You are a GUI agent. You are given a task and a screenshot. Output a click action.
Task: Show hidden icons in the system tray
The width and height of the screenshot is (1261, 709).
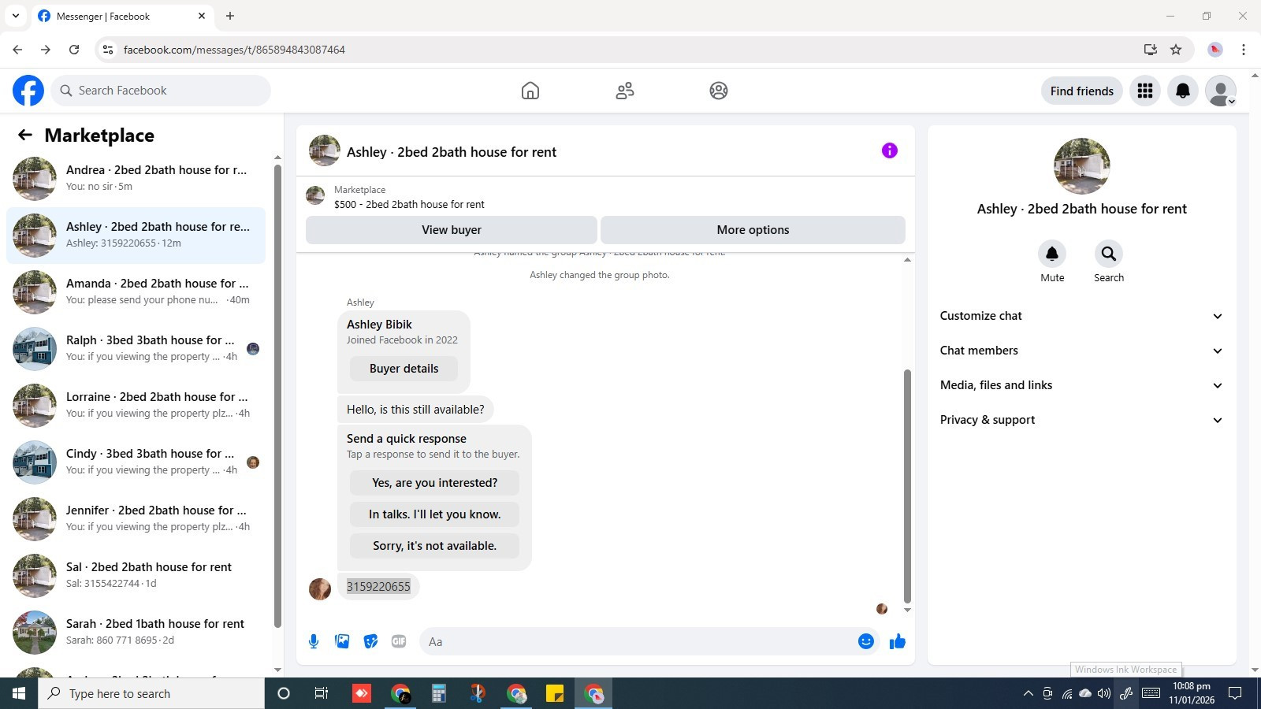pyautogui.click(x=1028, y=693)
